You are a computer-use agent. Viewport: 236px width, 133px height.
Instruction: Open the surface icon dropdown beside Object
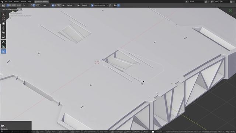(79, 6)
